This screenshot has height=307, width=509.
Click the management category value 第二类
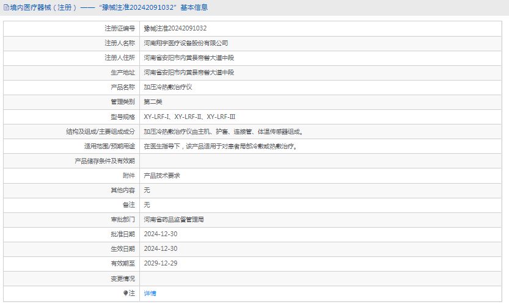153,102
